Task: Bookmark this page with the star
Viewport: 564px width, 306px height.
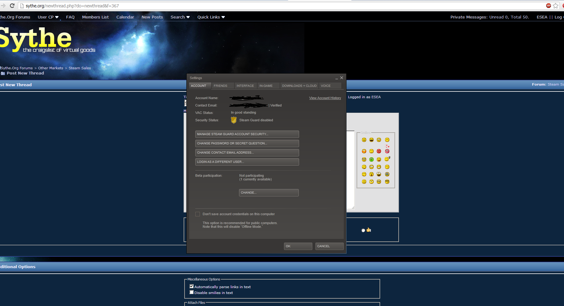Action: [x=556, y=6]
